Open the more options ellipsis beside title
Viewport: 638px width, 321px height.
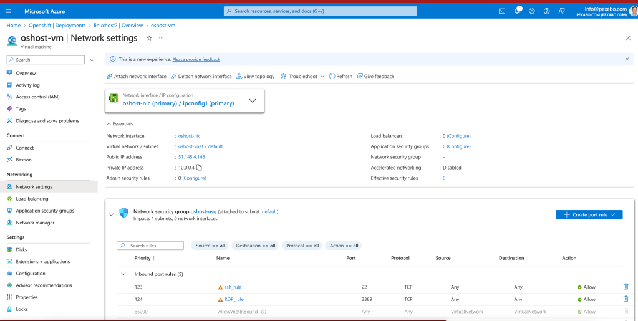click(161, 38)
